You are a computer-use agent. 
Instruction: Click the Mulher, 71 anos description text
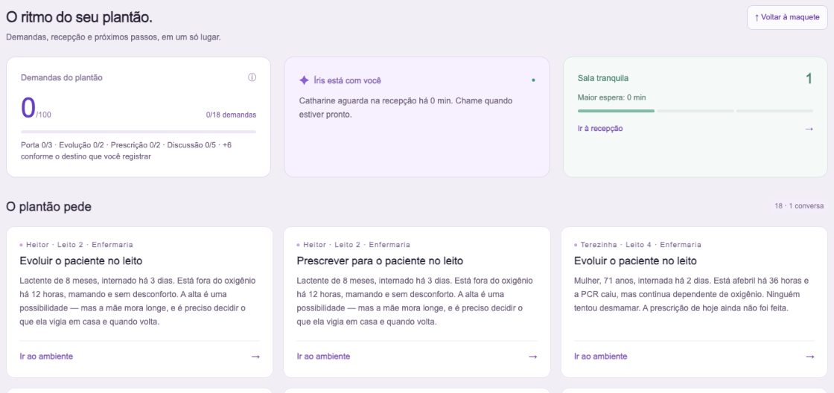[691, 294]
